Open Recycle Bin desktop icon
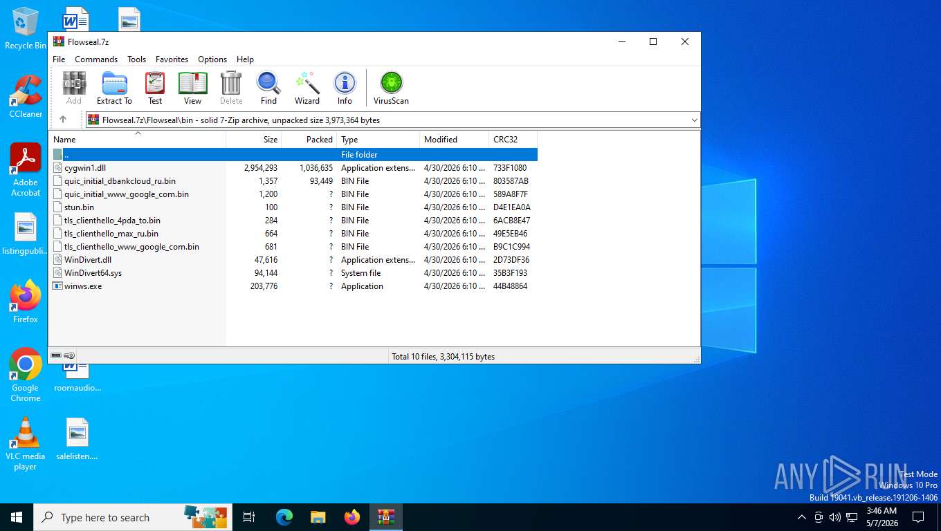Screen dimensions: 941x531 click(x=25, y=29)
